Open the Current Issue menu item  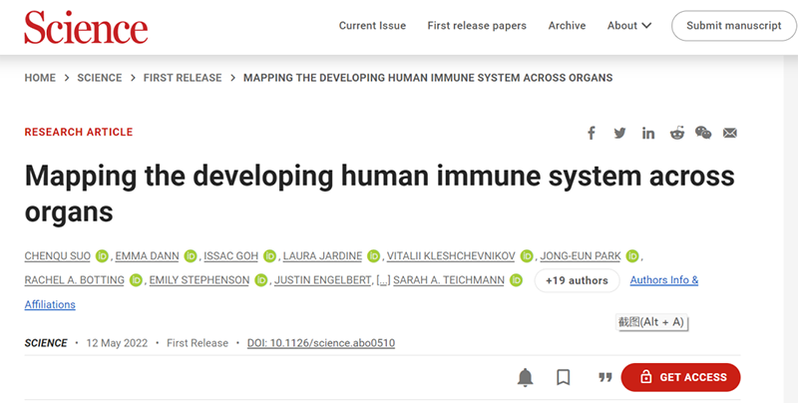click(372, 26)
